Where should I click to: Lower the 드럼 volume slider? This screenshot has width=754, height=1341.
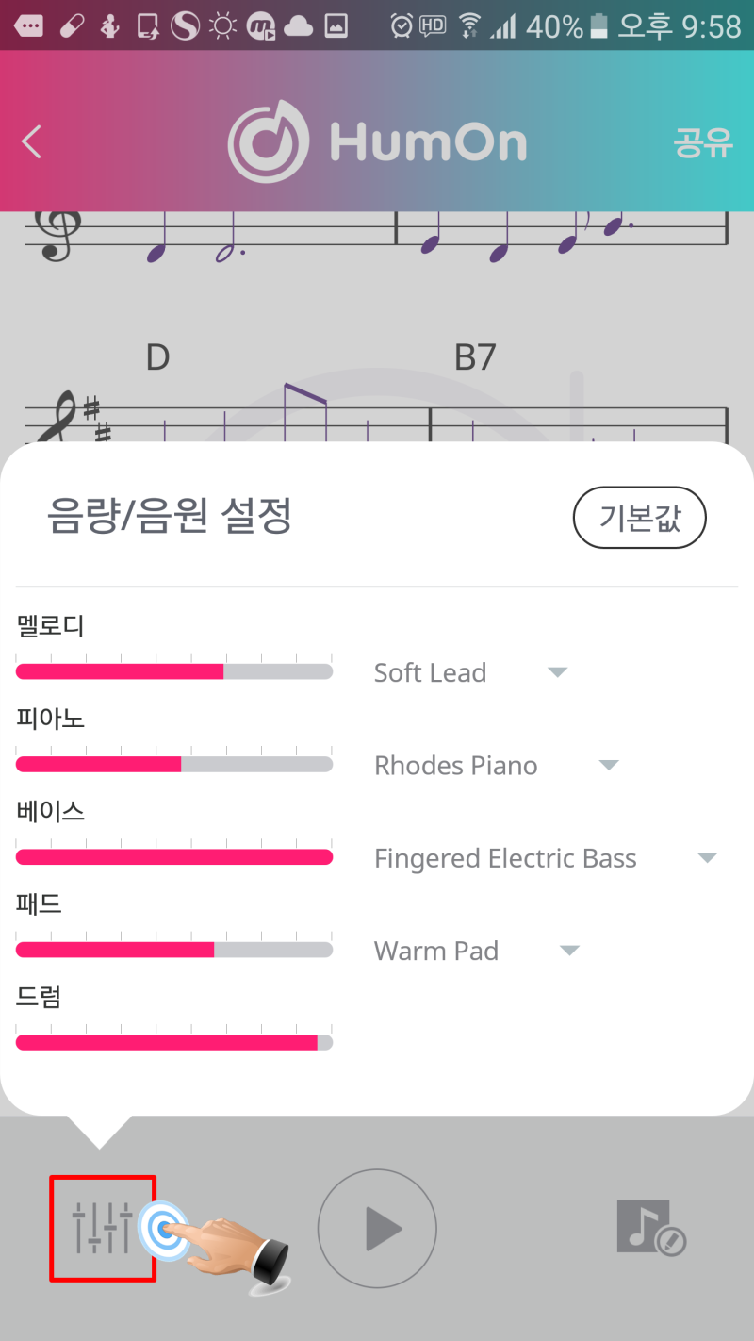click(174, 1042)
